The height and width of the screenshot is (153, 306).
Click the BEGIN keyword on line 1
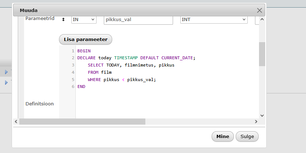84,51
